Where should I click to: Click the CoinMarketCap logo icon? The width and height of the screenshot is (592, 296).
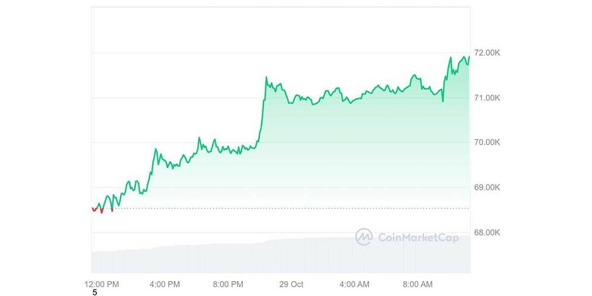(x=364, y=237)
